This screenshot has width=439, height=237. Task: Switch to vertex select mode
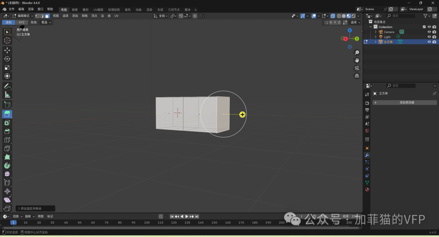tap(37, 16)
